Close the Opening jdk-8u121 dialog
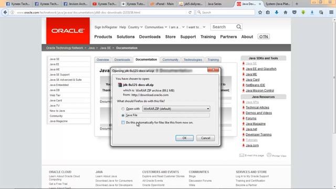The width and height of the screenshot is (336, 189). coord(213,70)
